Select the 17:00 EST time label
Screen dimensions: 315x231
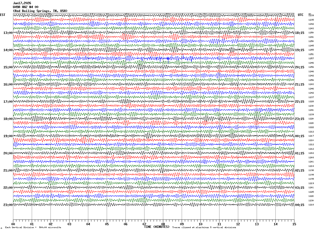[x=8, y=102]
